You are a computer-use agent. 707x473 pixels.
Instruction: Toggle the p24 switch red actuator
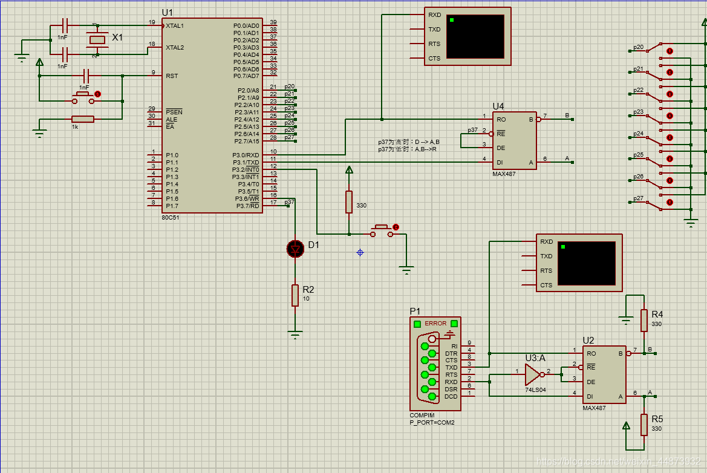[x=670, y=137]
